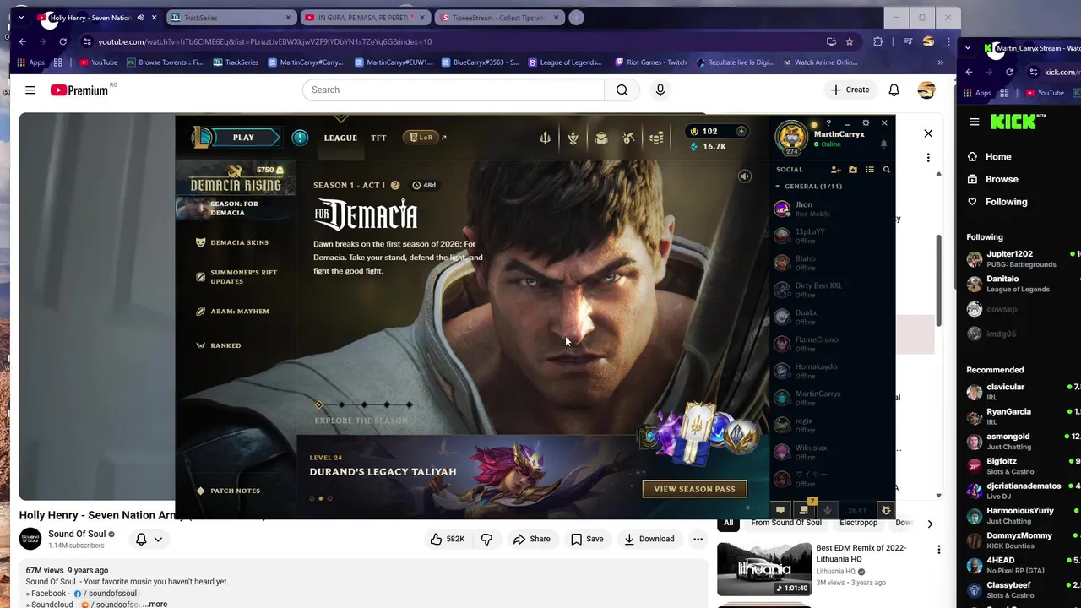Viewport: 1081px width, 608px height.
Task: Switch to TFT tab in client
Action: tap(378, 138)
